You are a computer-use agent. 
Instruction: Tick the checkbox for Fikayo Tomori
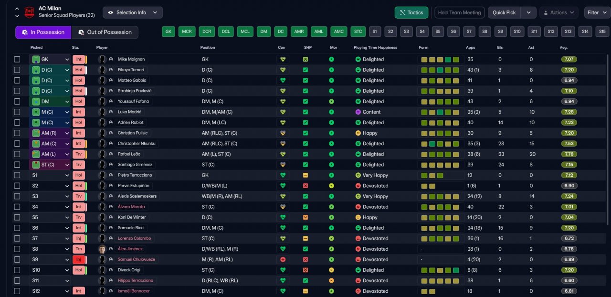17,70
